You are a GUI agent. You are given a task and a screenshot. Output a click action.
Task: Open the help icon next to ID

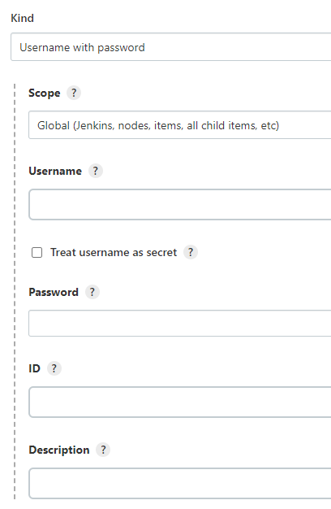click(54, 368)
